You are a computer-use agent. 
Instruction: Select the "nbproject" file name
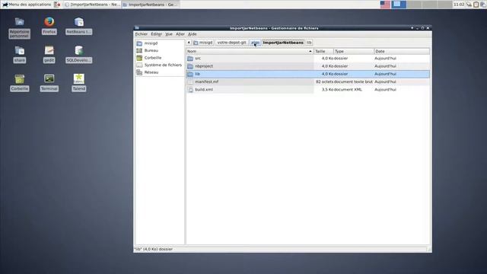coord(204,66)
